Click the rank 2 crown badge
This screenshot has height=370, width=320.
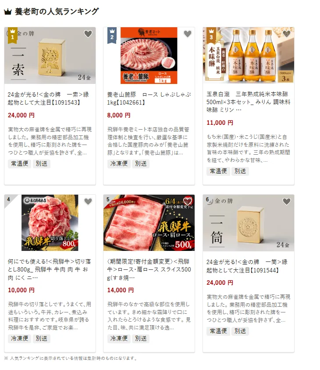pos(112,36)
